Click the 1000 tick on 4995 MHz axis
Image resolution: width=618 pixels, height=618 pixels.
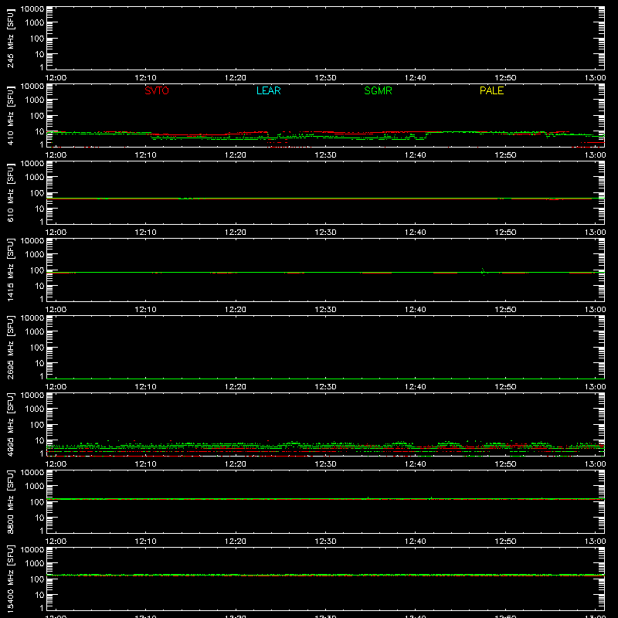click(35, 409)
